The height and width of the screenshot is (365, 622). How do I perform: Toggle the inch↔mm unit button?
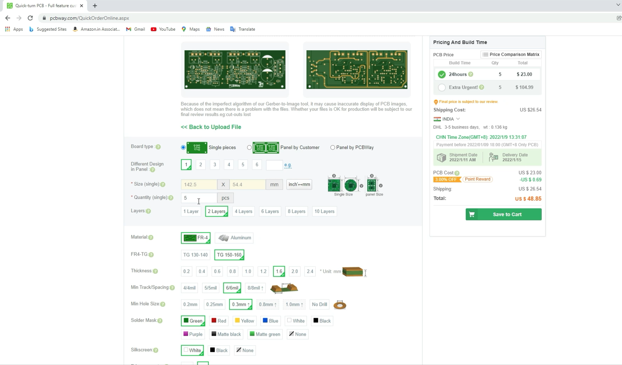click(299, 185)
